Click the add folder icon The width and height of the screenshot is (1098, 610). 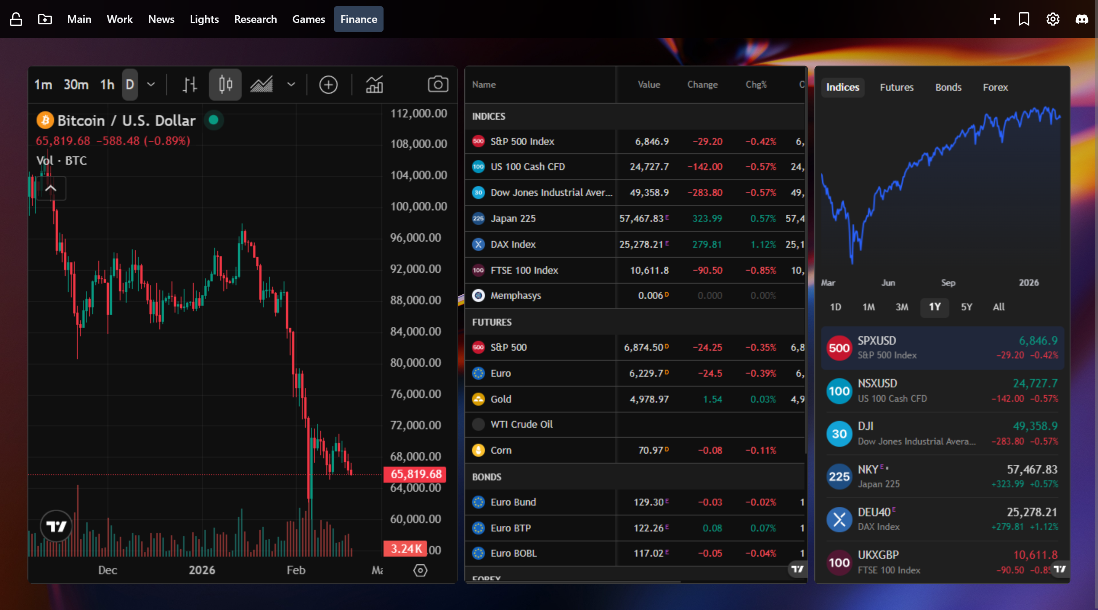[x=45, y=19]
